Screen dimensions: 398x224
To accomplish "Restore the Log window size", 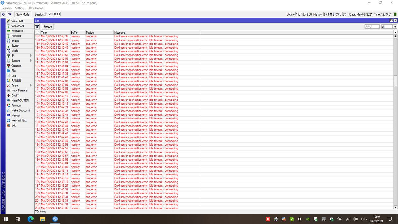I will [391, 20].
